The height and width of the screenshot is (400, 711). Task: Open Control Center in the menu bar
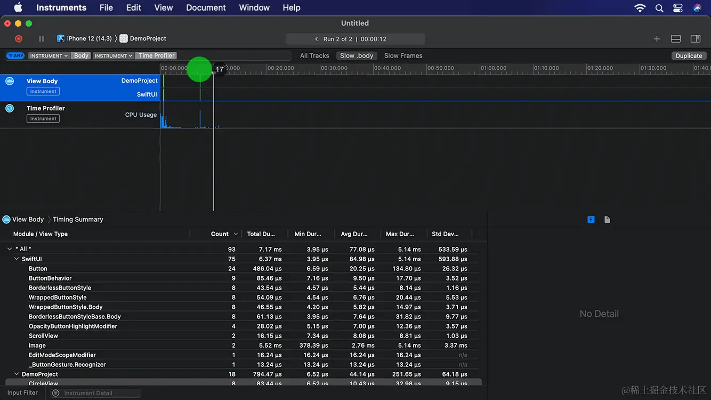tap(678, 7)
